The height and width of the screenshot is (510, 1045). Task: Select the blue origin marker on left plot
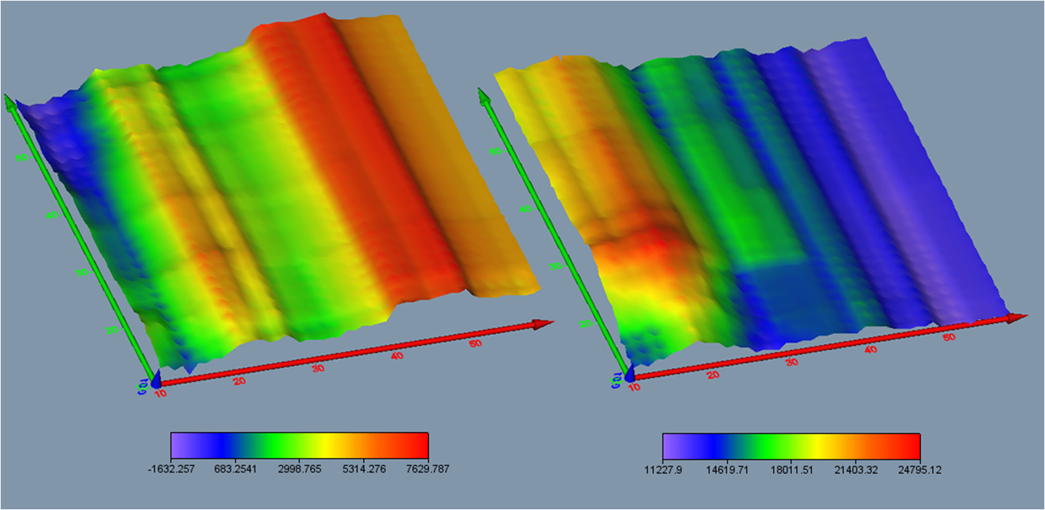[155, 381]
